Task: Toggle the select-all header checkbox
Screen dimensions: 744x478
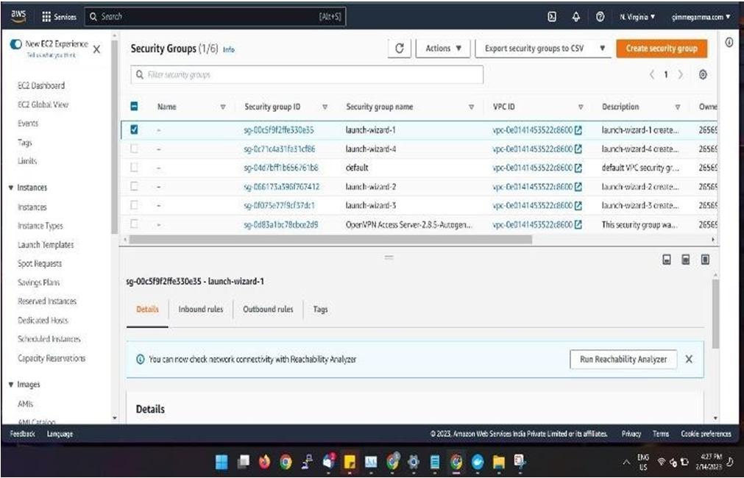Action: [134, 106]
